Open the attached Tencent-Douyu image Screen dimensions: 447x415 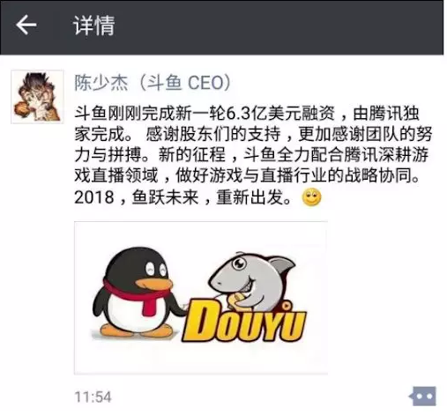(201, 298)
